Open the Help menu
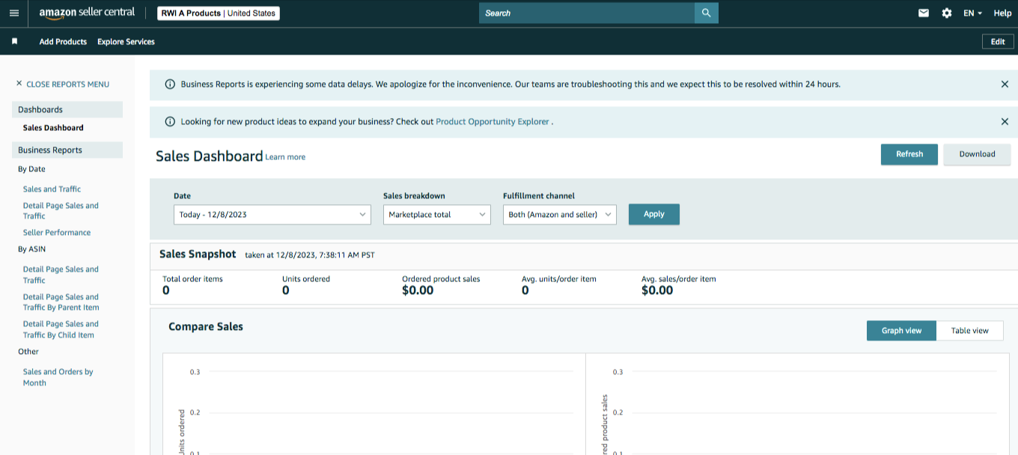 pyautogui.click(x=1002, y=13)
